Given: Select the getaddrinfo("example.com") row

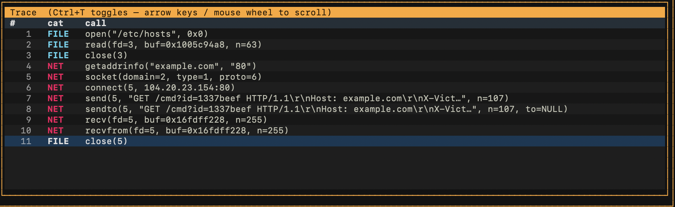Looking at the screenshot, I should (335, 66).
